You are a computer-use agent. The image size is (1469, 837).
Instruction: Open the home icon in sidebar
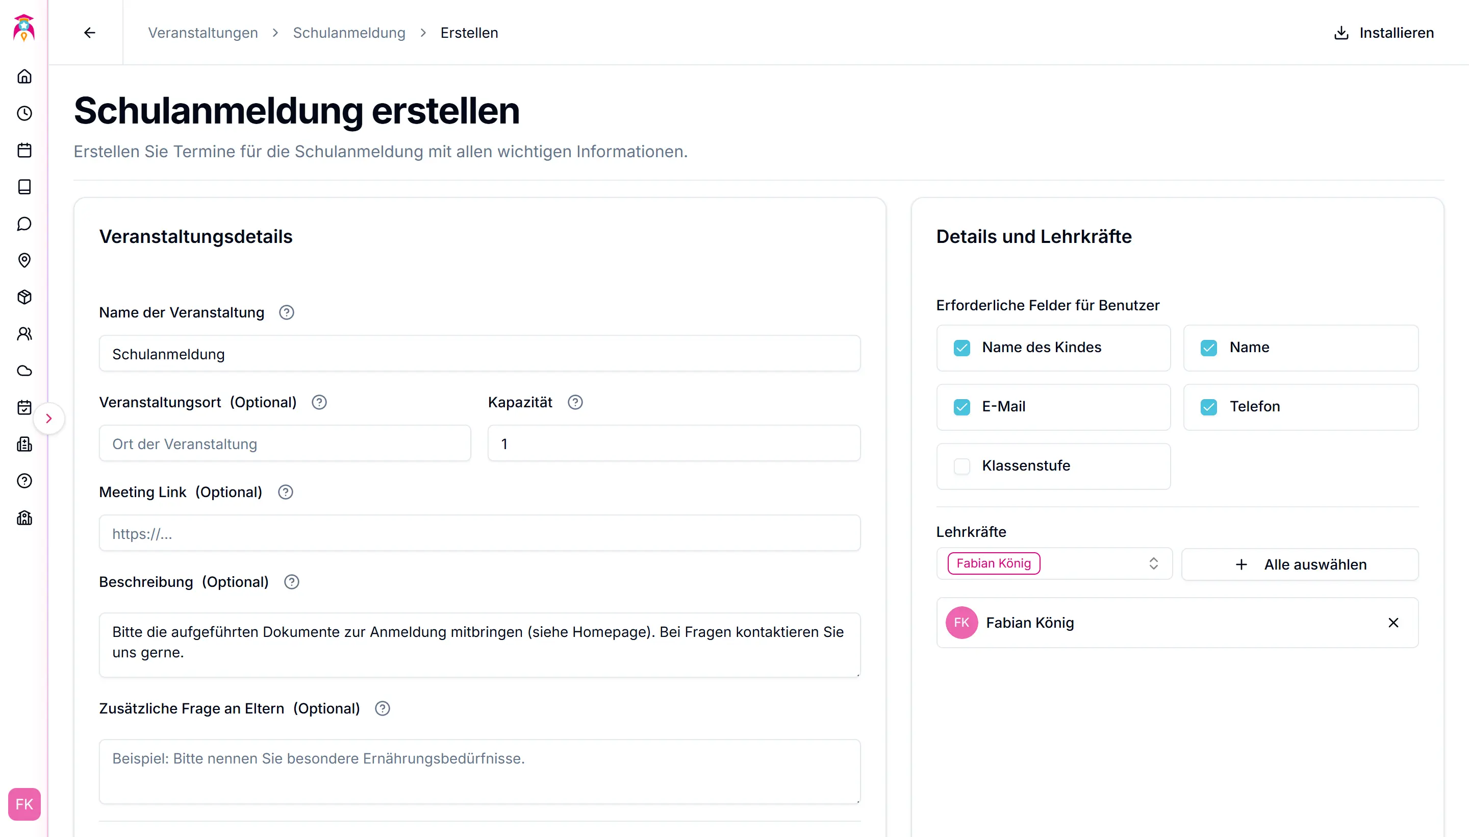(x=24, y=77)
